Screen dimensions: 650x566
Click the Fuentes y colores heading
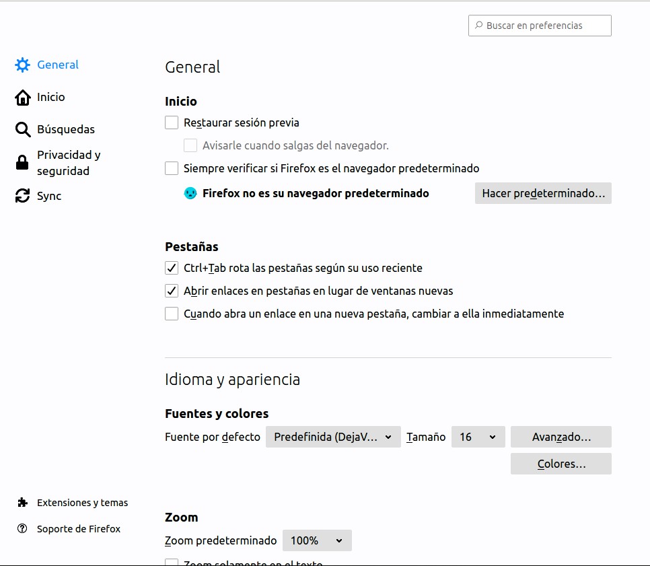point(217,413)
